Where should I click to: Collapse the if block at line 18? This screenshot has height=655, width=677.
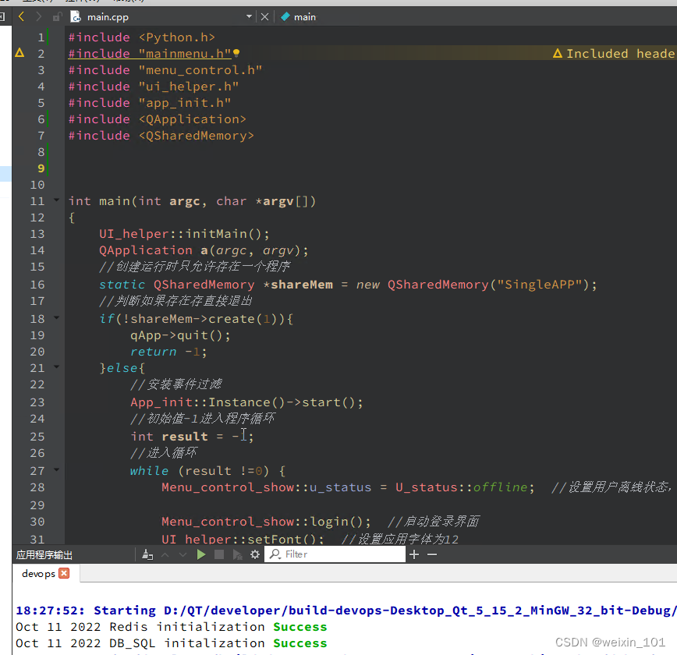(x=57, y=318)
